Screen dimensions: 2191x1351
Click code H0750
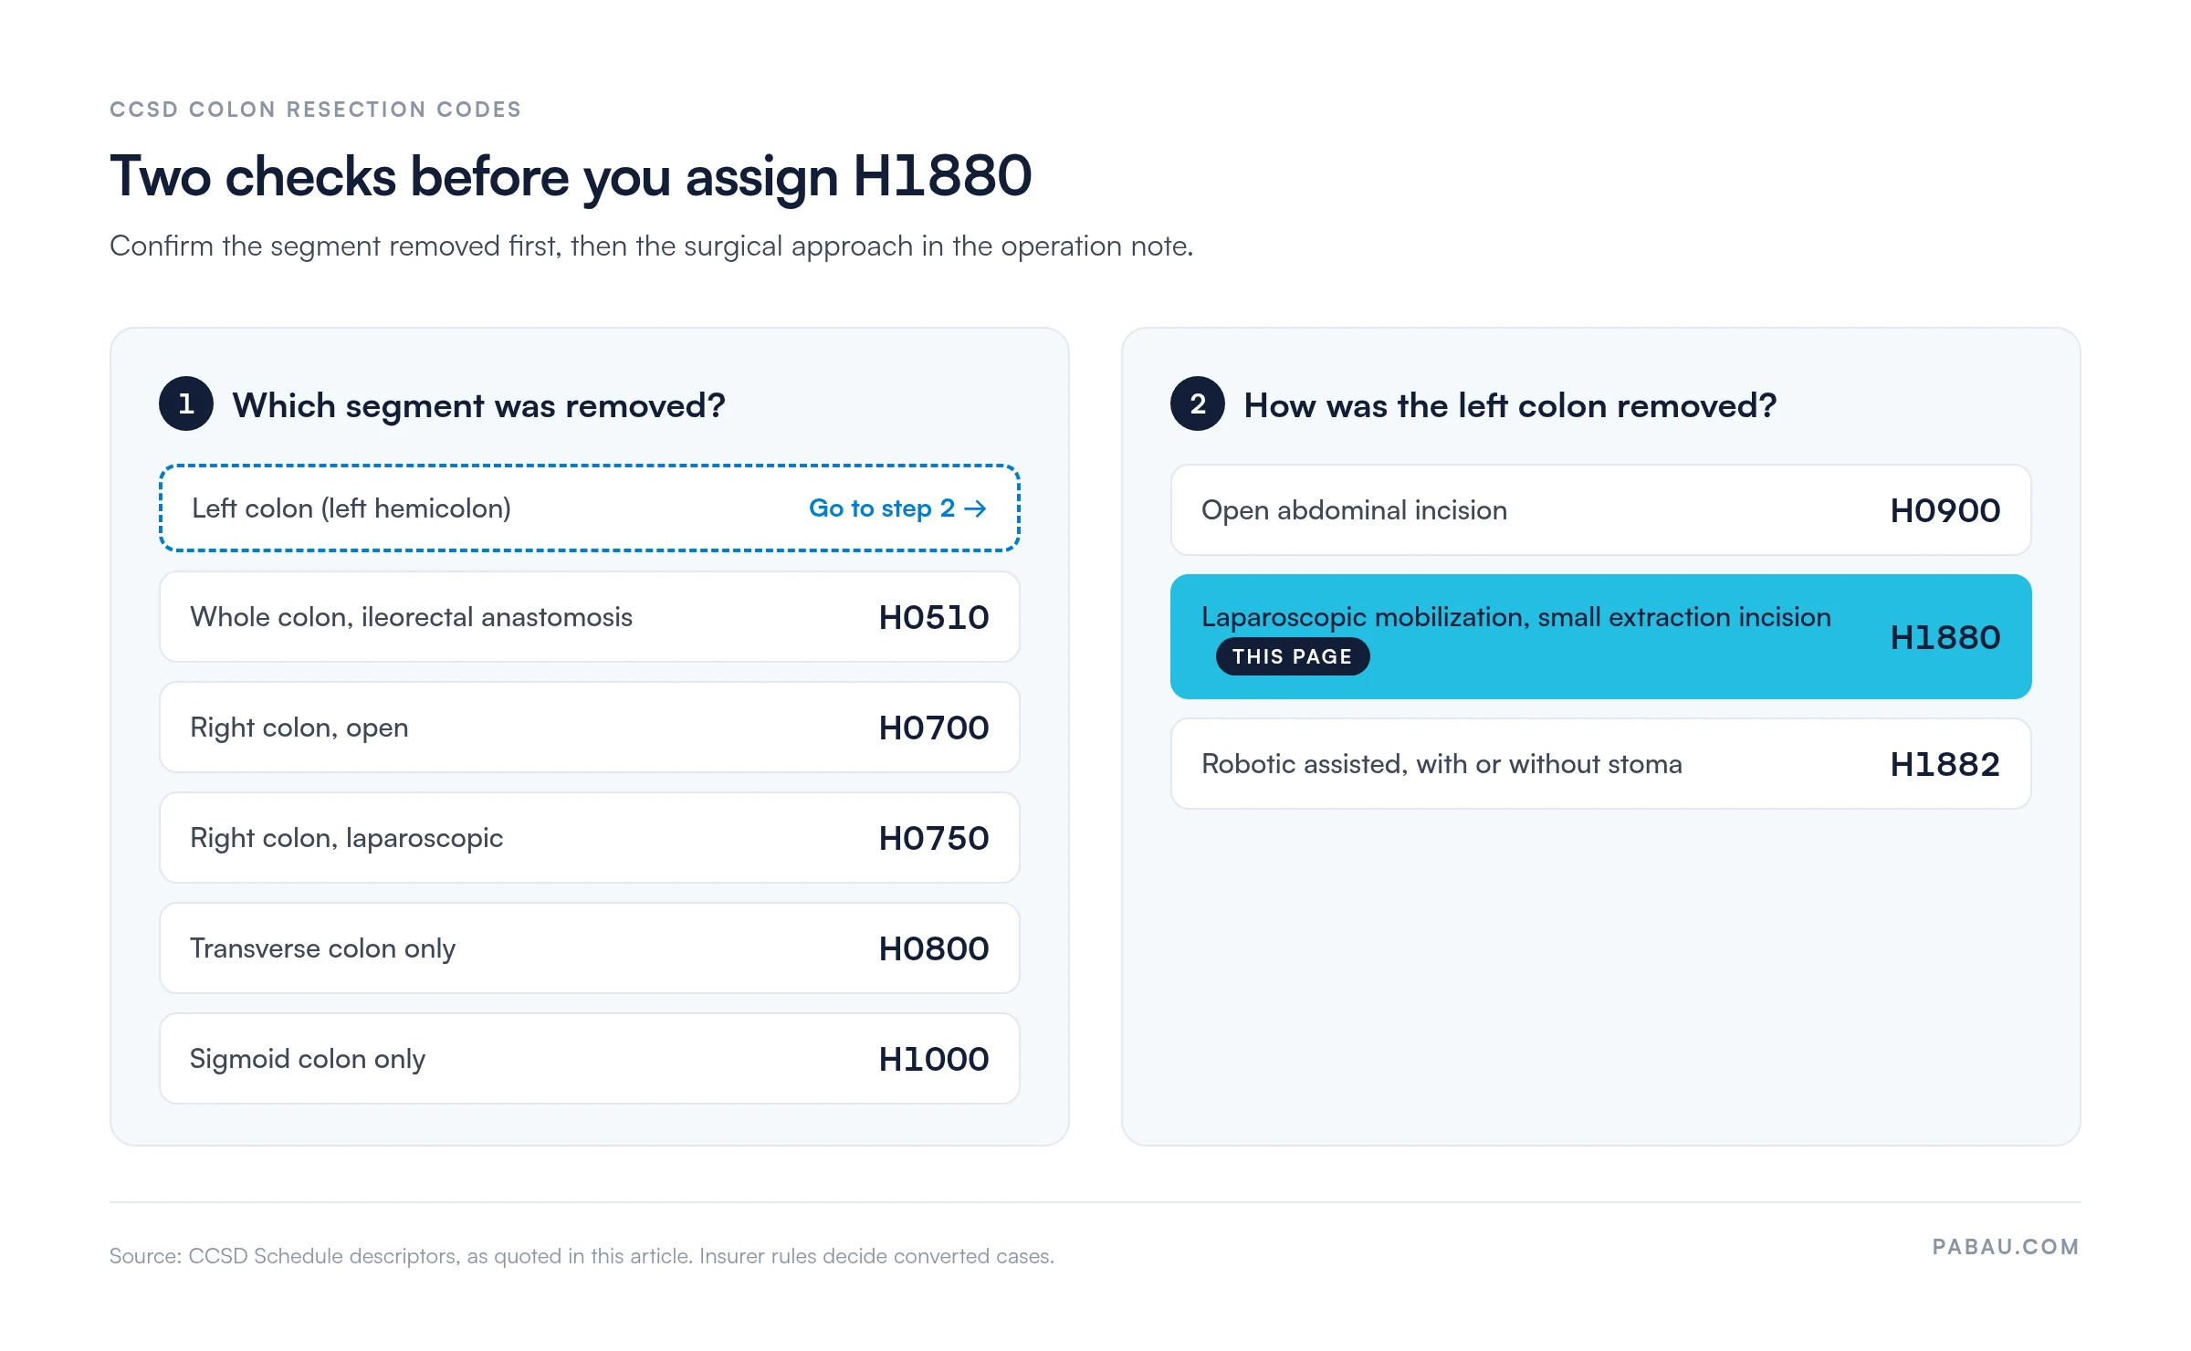[934, 838]
